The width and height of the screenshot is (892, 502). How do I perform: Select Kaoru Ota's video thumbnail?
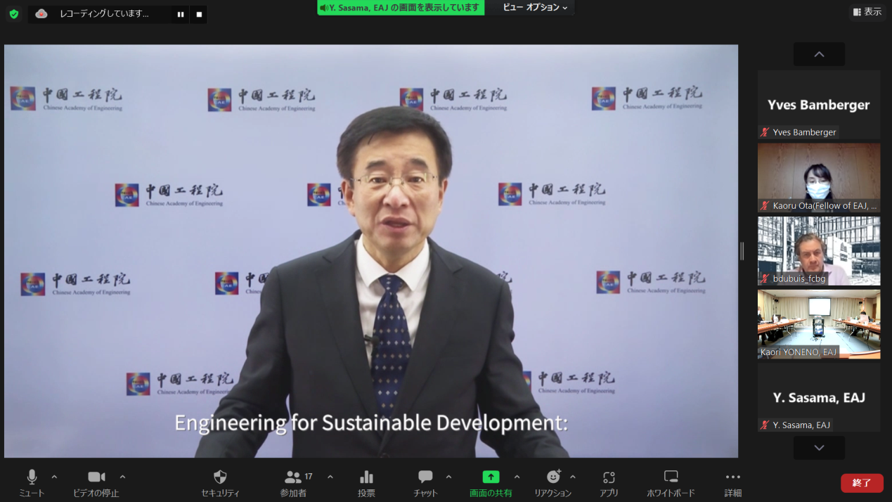819,178
